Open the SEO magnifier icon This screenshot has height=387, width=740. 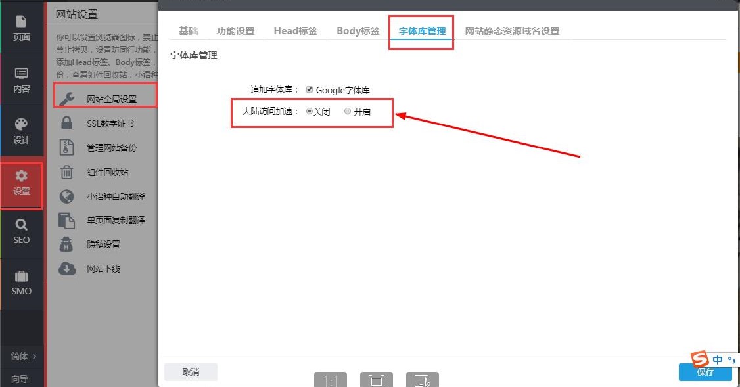pos(22,225)
